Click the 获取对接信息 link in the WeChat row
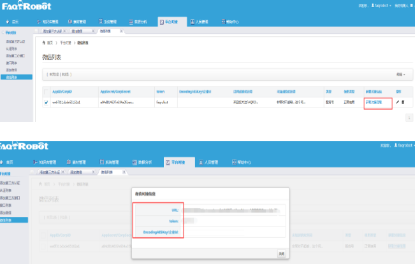415x264 pixels. pyautogui.click(x=374, y=102)
